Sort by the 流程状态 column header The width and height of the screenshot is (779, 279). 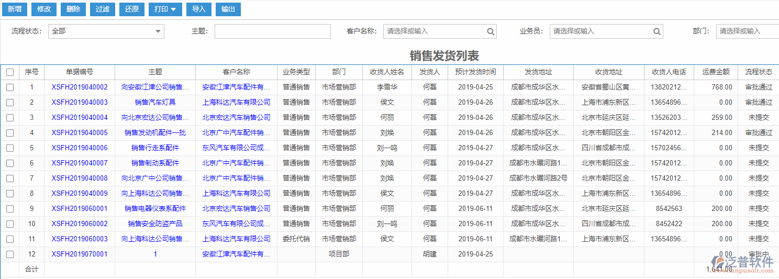pos(759,72)
